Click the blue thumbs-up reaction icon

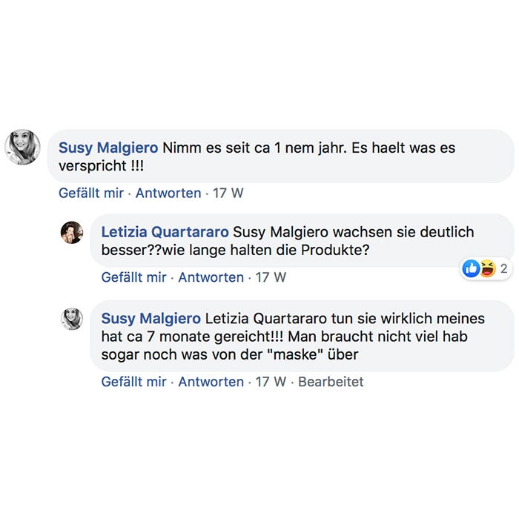pyautogui.click(x=471, y=268)
